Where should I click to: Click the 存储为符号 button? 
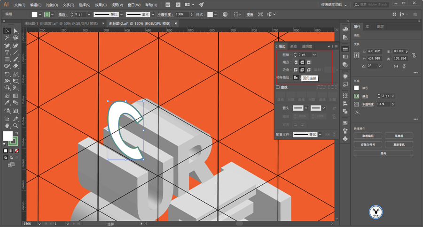tap(368, 144)
